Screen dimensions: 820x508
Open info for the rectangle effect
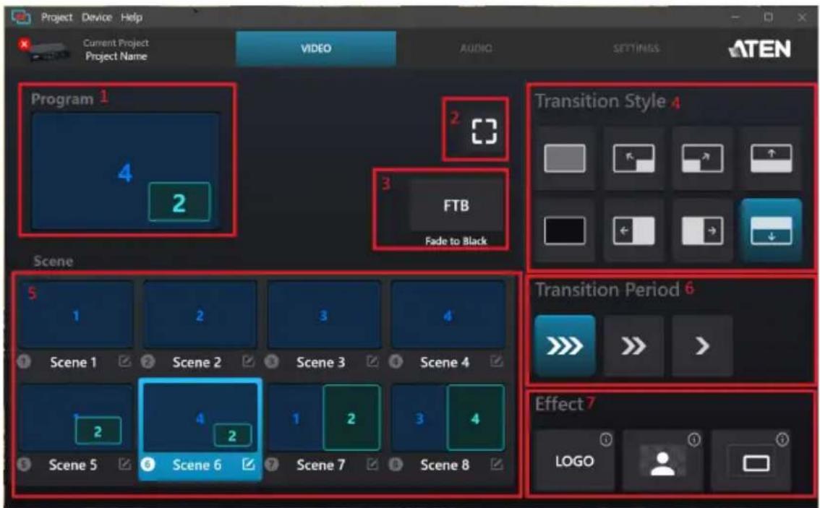782,439
